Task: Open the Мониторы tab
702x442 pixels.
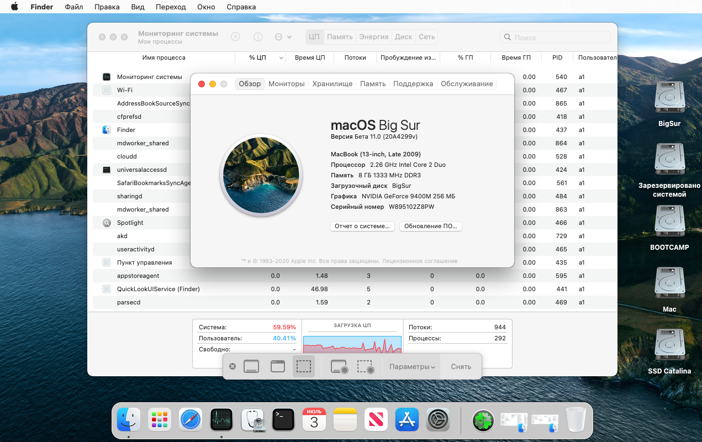Action: pyautogui.click(x=287, y=84)
